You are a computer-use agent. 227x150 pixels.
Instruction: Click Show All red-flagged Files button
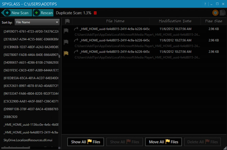click(125, 142)
